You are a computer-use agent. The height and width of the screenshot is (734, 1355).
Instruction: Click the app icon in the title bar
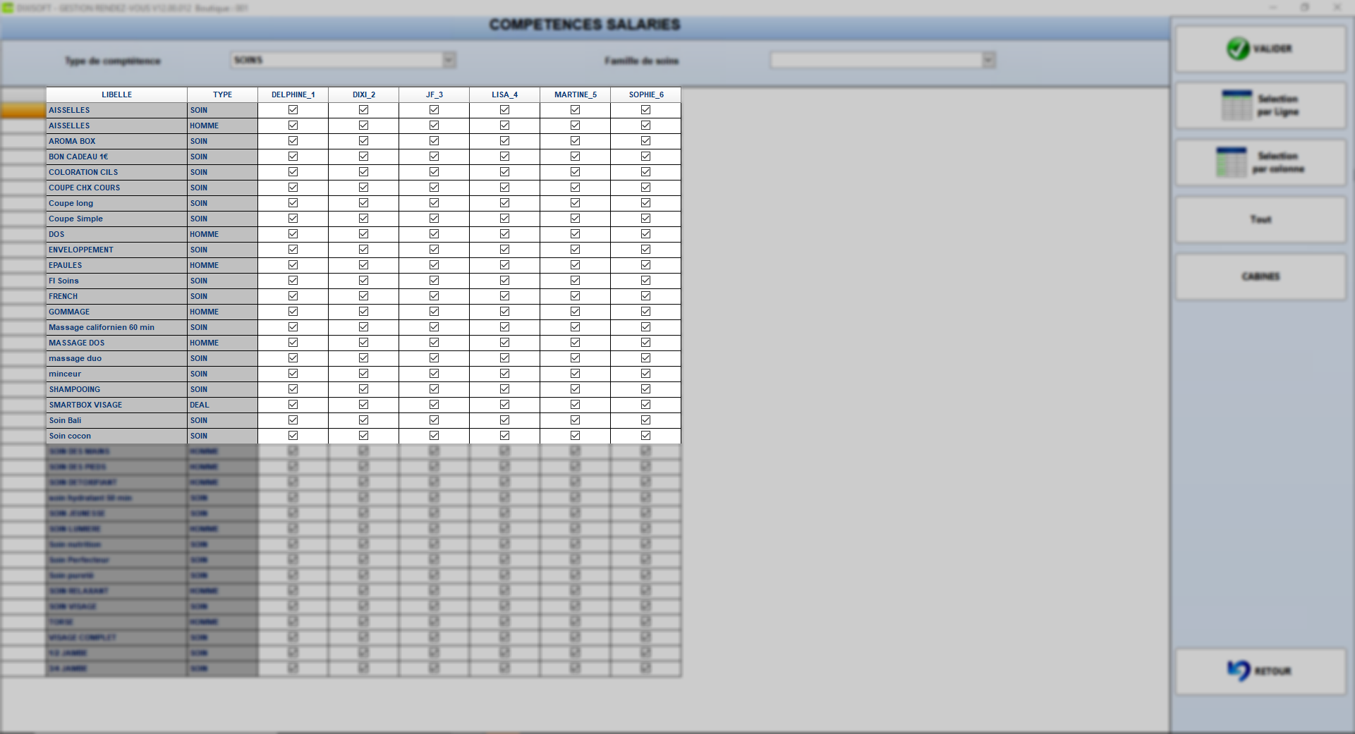(8, 8)
